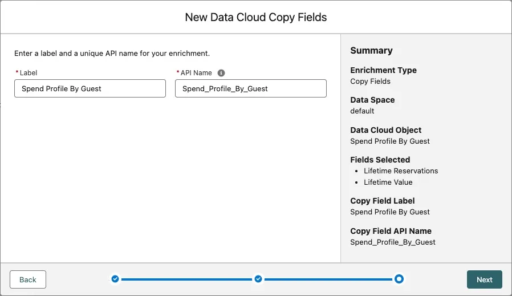Click the progress bar between steps two and three
This screenshot has height=296, width=512.
click(328, 279)
